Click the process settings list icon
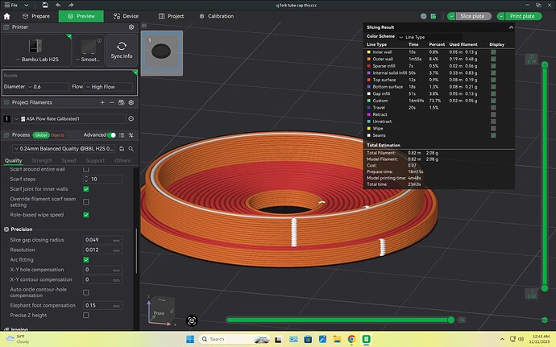Image resolution: width=556 pixels, height=347 pixels. click(x=122, y=135)
